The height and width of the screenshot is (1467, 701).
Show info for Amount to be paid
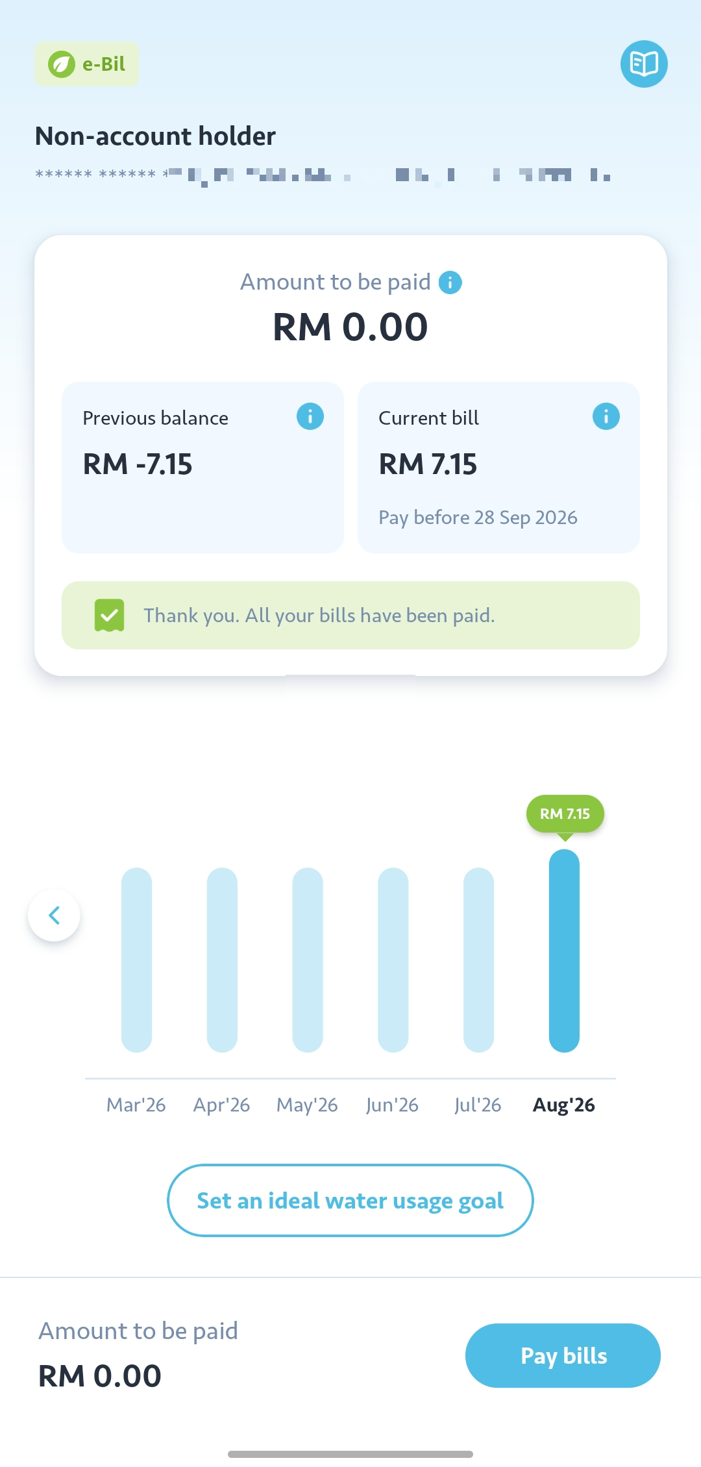click(x=450, y=282)
